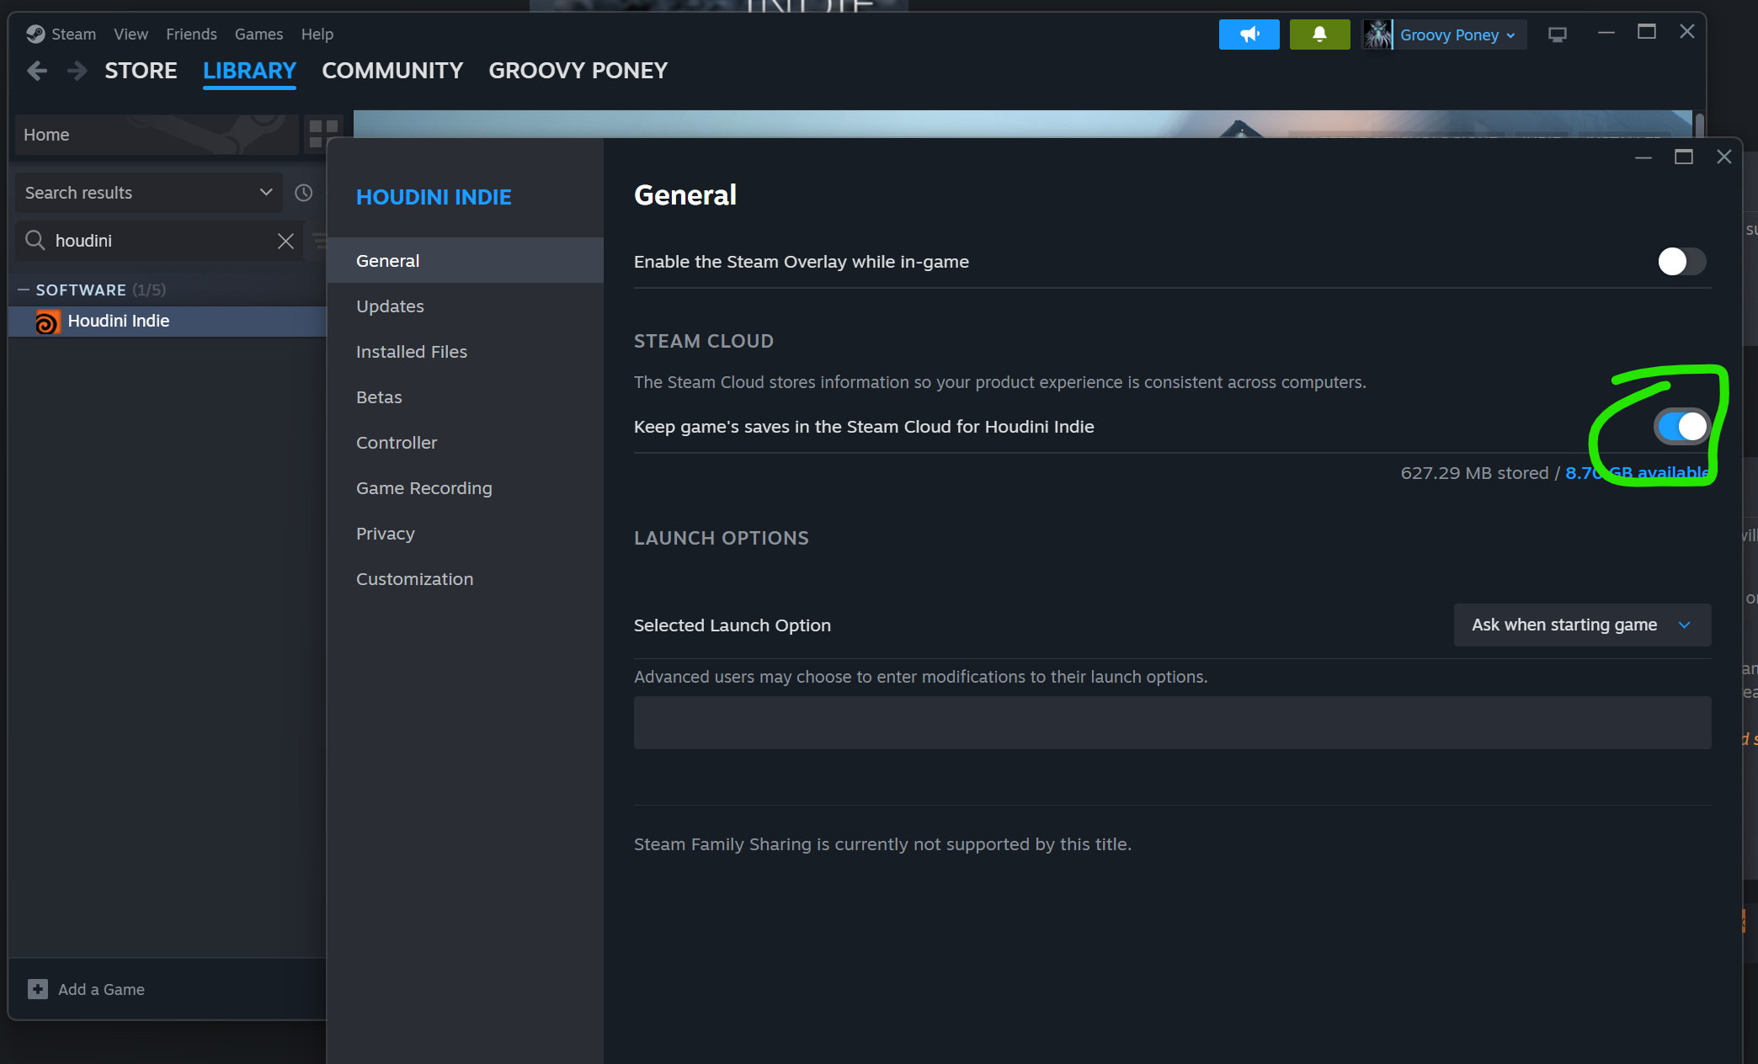Screen dimensions: 1758x1064
Task: Enable the Steam Overlay toggle
Action: click(1681, 262)
